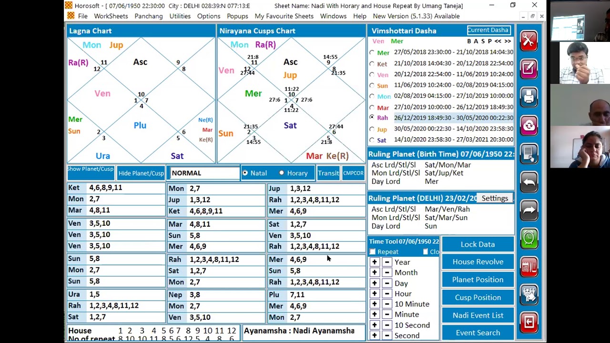The height and width of the screenshot is (343, 610).
Task: Click minus button for Day
Action: click(x=387, y=283)
